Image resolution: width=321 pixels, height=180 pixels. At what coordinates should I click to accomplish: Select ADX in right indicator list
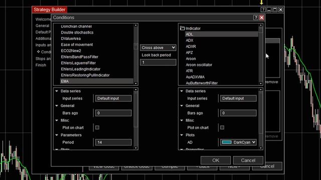click(190, 40)
